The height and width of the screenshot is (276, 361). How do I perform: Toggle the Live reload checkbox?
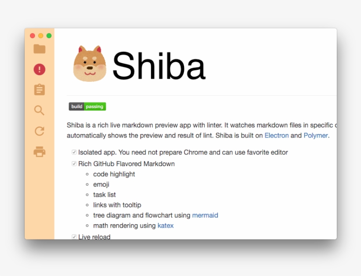pos(74,237)
